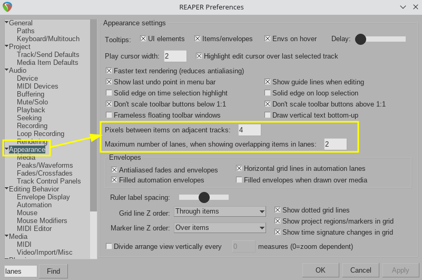Select Keyboard/Multitouch preferences page
Viewport: 422px width, 280px height.
point(48,38)
